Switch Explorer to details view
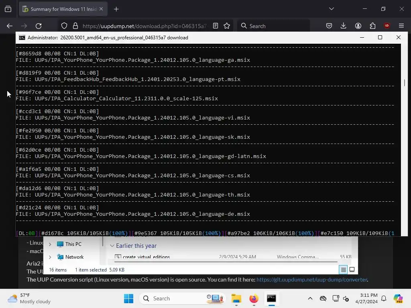This screenshot has height=308, width=411. (344, 269)
